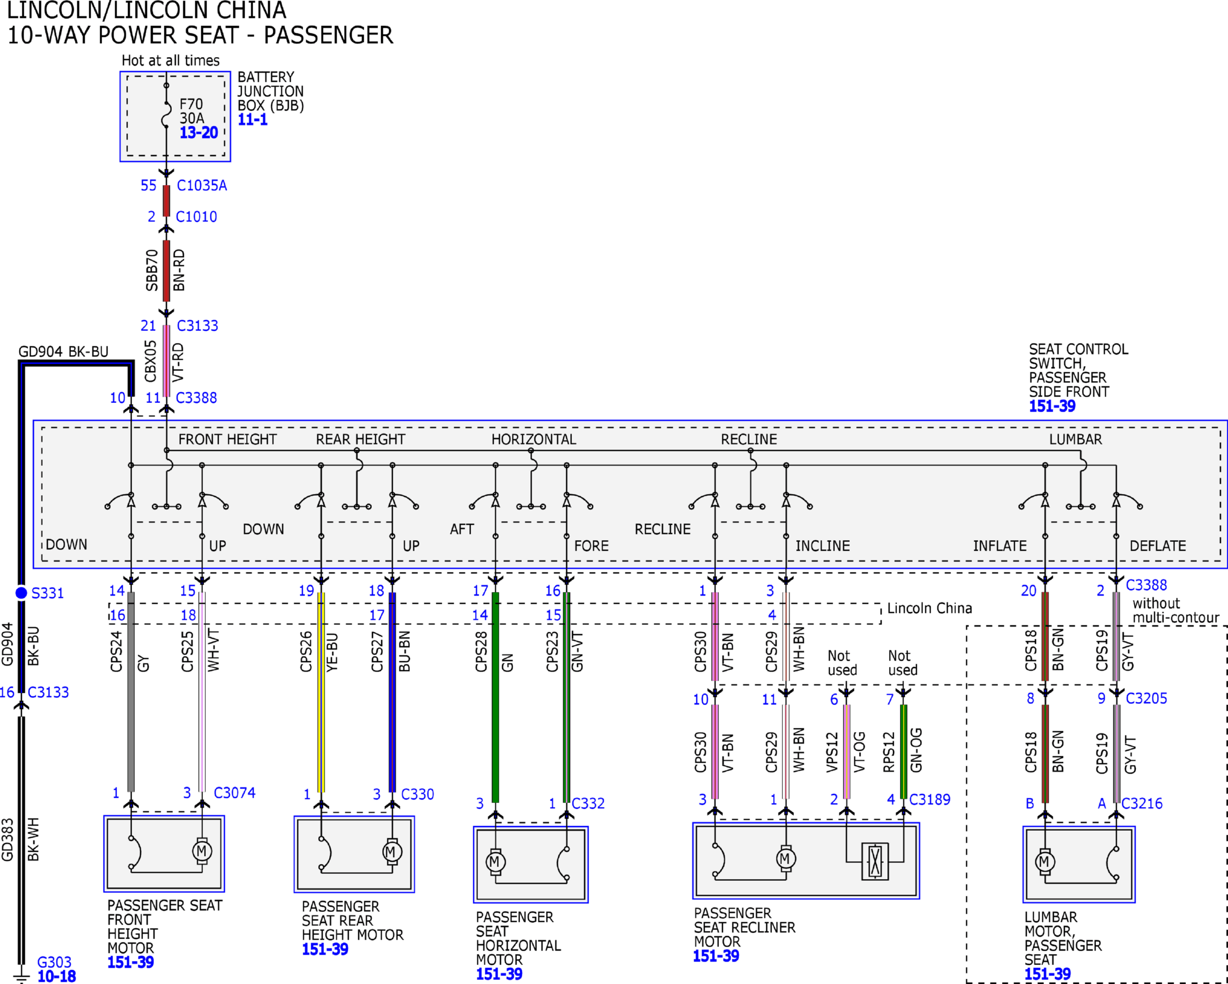Select the '10-WAY POWER SEAT - PASSENGER' title

point(200,35)
